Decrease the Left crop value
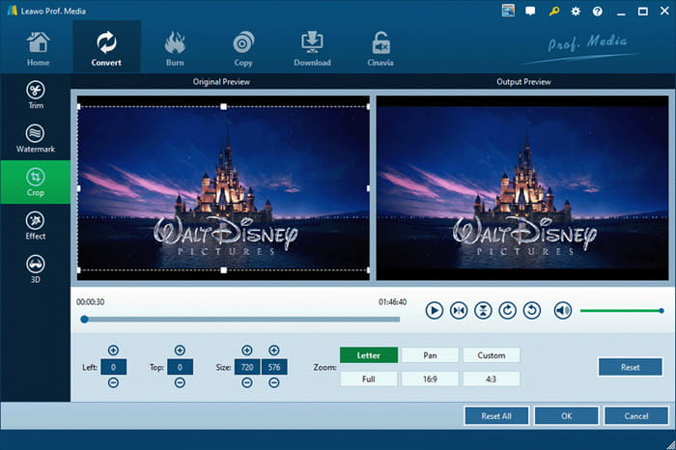The height and width of the screenshot is (450, 676). [x=113, y=382]
